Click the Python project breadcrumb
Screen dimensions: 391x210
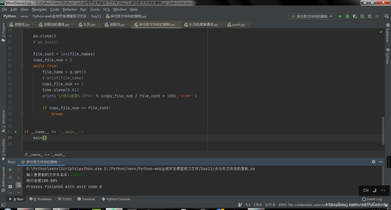pos(10,16)
